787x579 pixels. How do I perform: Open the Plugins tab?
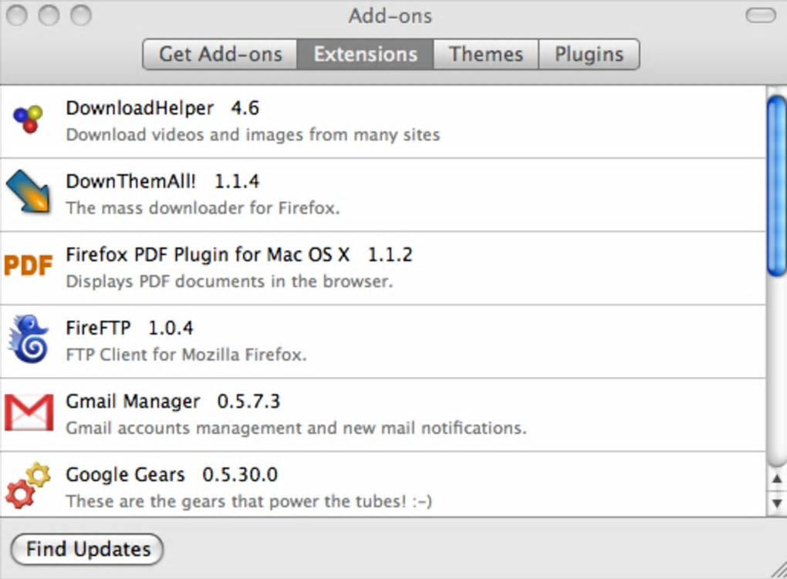tap(589, 55)
